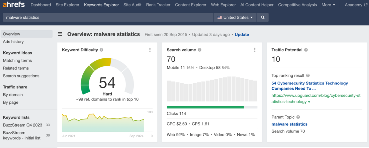The image size is (369, 148).
Task: Open Dashboard in top navigation
Action: click(41, 5)
